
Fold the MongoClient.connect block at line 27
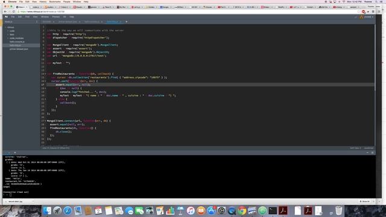click(45, 121)
